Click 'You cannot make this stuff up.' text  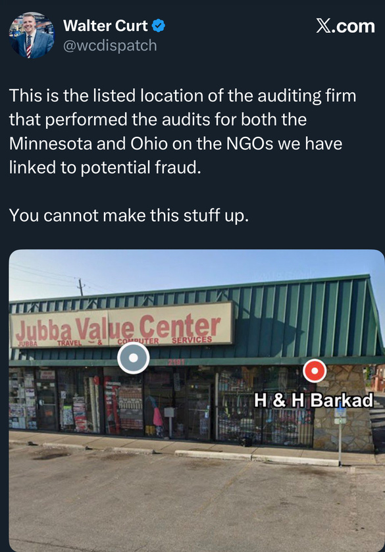click(128, 215)
